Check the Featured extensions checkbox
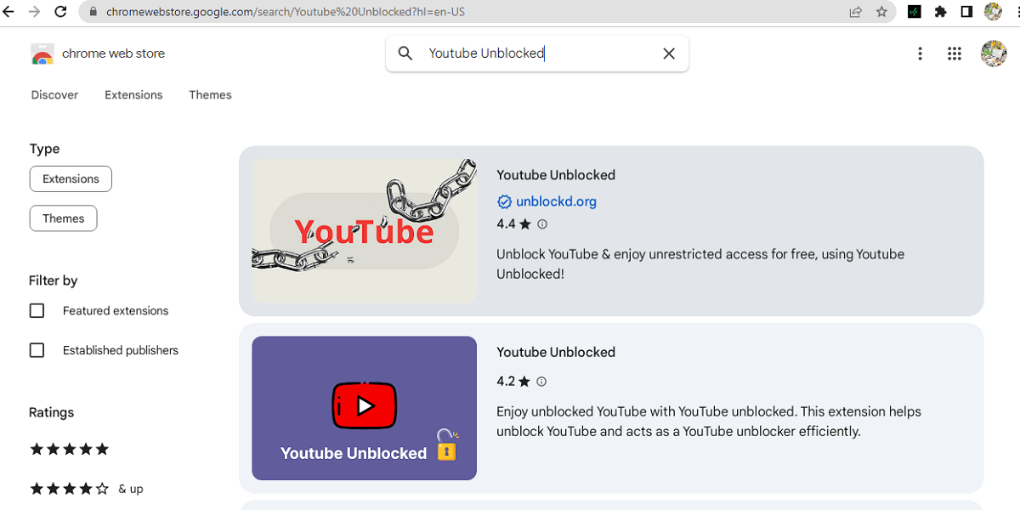This screenshot has width=1020, height=510. 37,311
